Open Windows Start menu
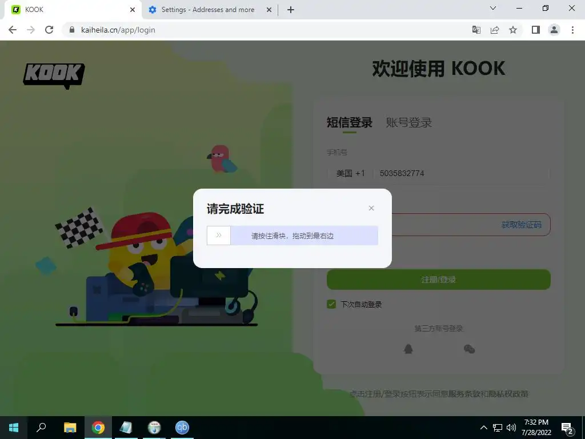Viewport: 585px width, 439px height. (14, 428)
